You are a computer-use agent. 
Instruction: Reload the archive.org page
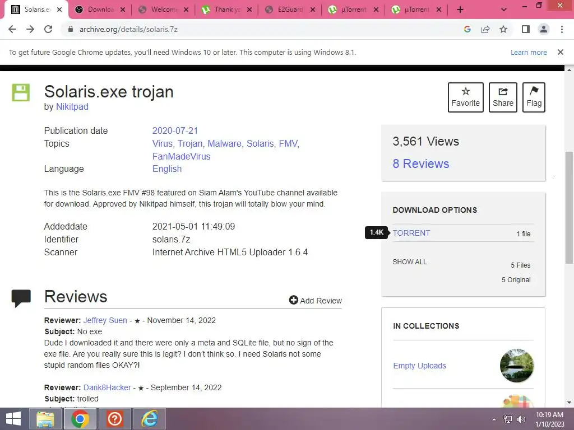point(48,29)
